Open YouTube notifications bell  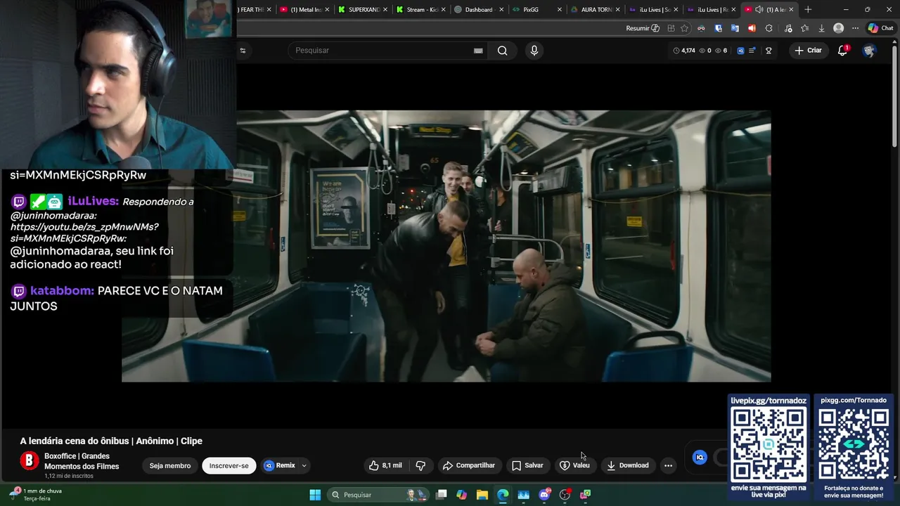[x=843, y=51]
